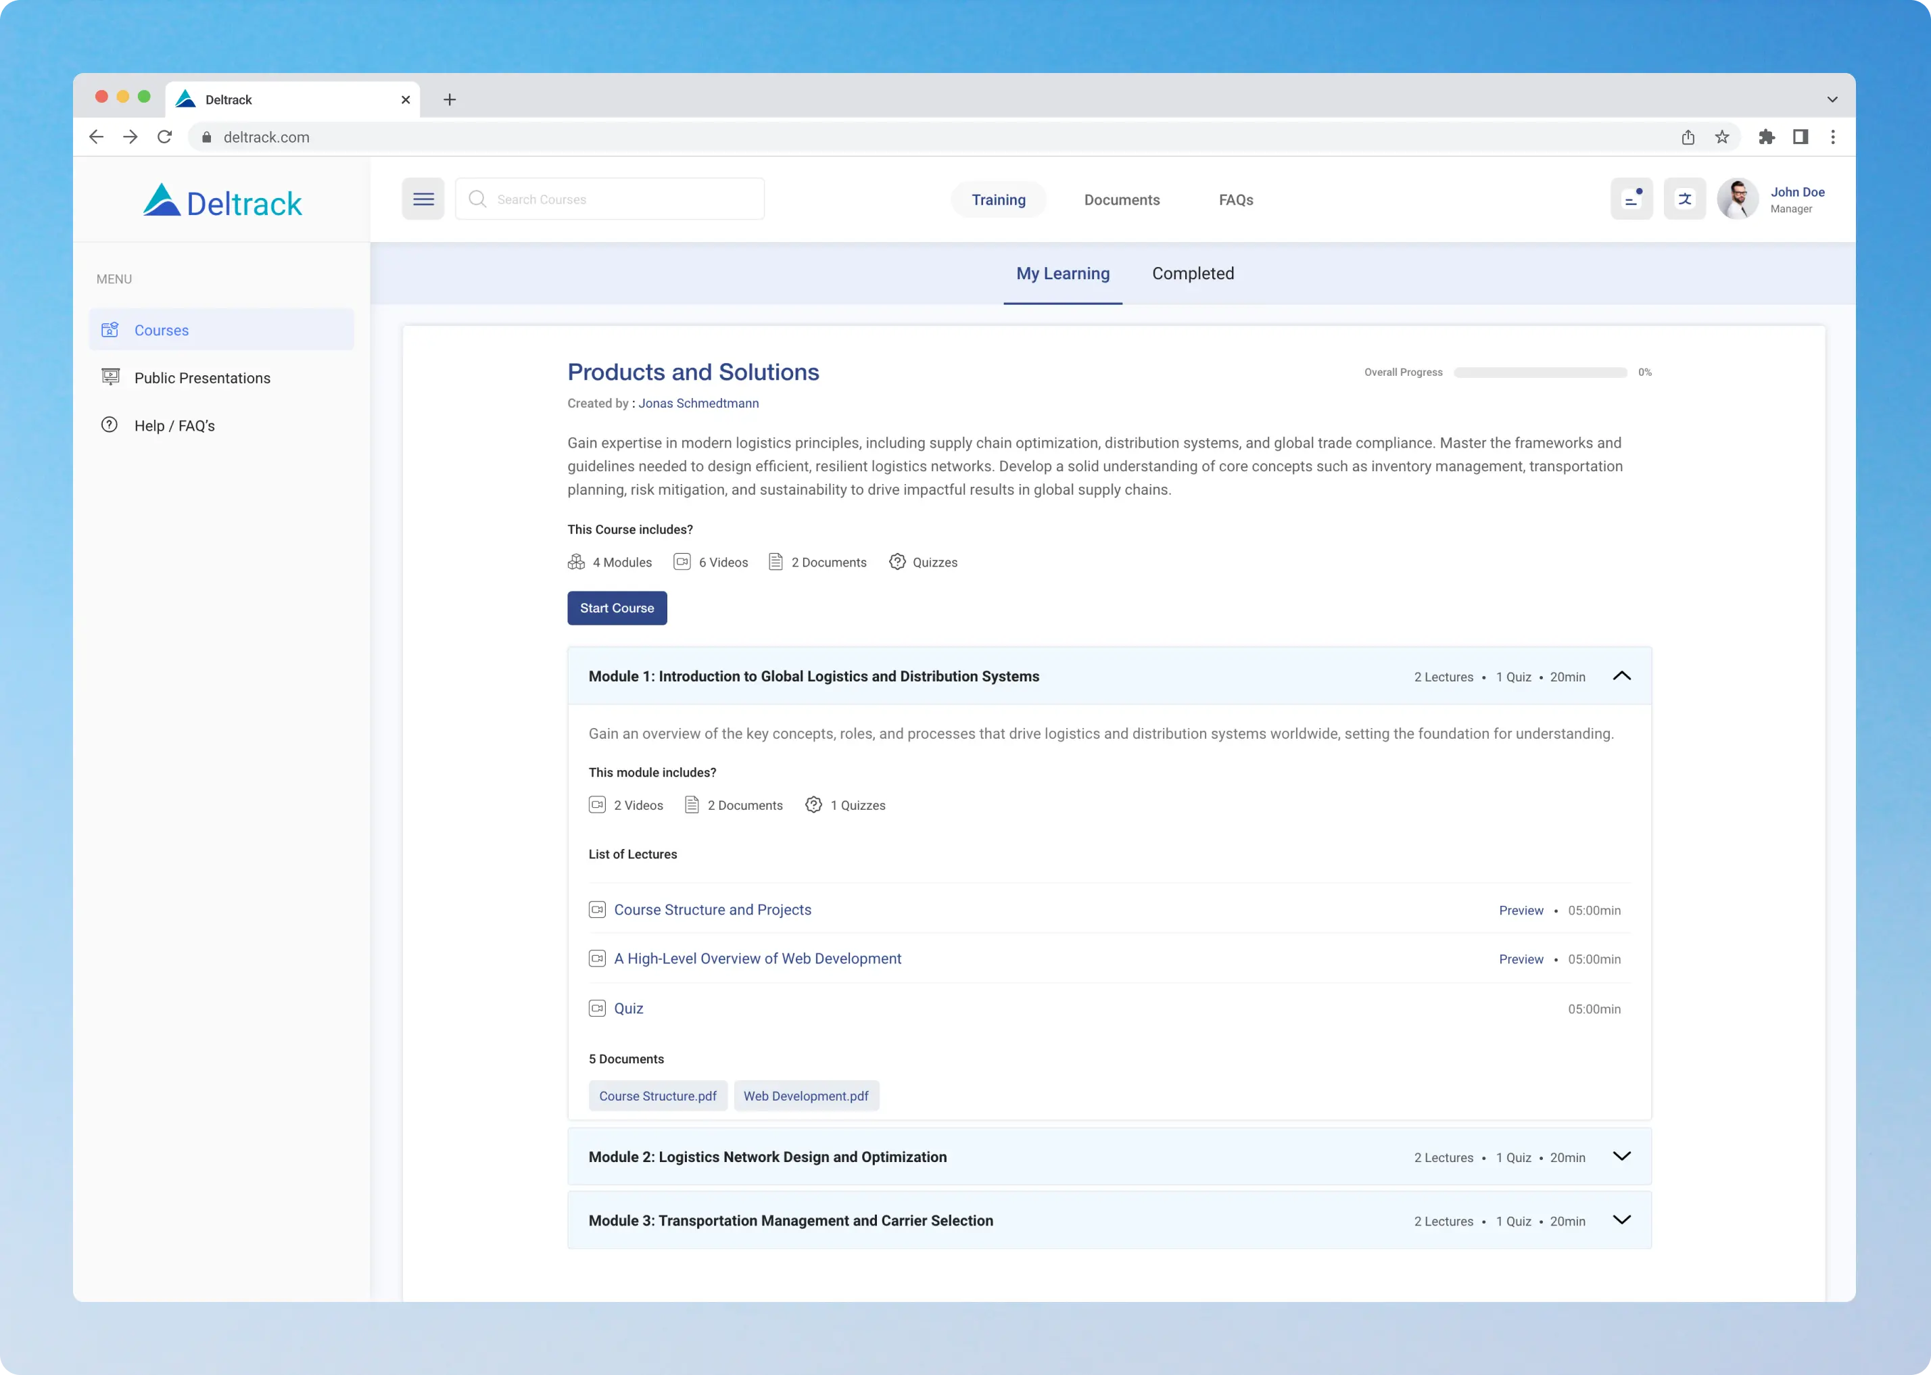Click the browser reload icon
The height and width of the screenshot is (1375, 1931).
[x=164, y=137]
